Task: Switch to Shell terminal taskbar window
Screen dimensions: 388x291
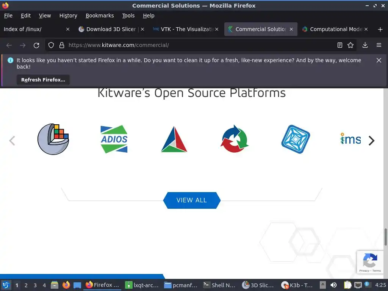Action: coord(220,285)
